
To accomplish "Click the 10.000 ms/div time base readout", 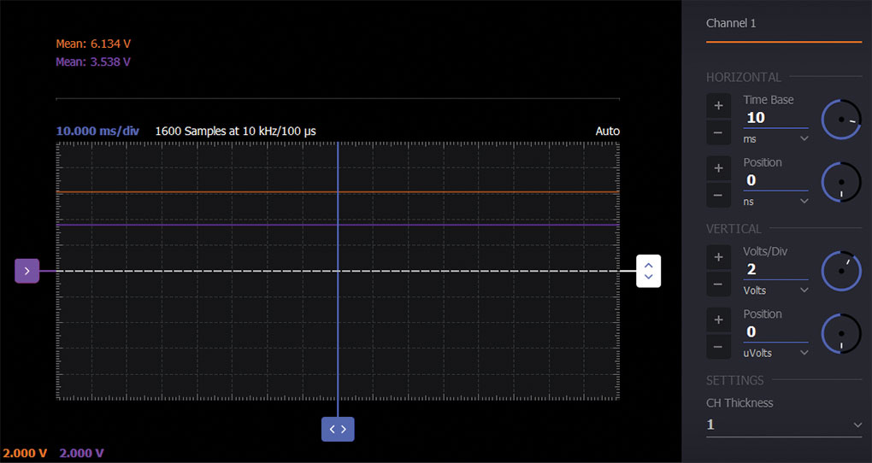I will pos(97,132).
